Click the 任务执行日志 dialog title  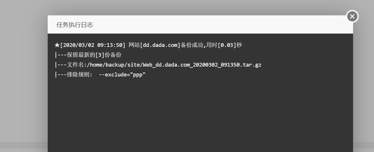[75, 25]
